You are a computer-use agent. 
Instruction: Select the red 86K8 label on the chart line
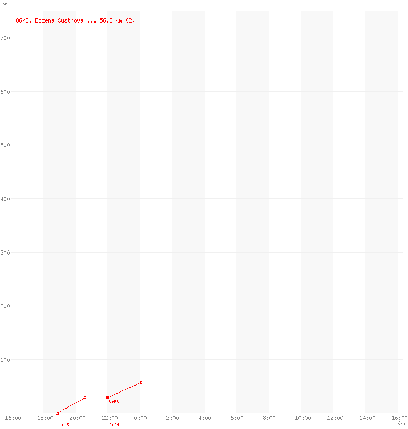point(114,401)
